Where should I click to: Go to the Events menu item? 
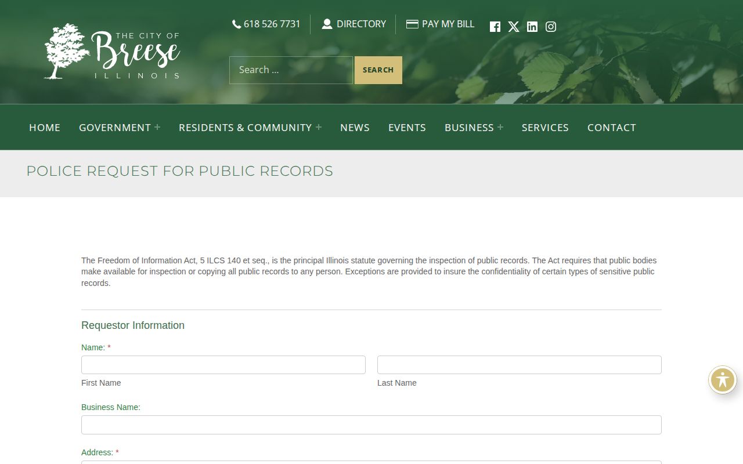pos(407,128)
